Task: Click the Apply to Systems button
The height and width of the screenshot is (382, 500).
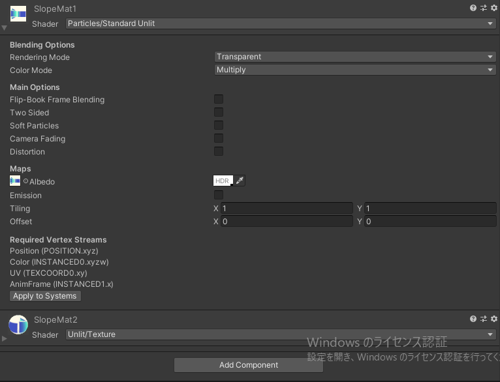Action: pyautogui.click(x=45, y=296)
